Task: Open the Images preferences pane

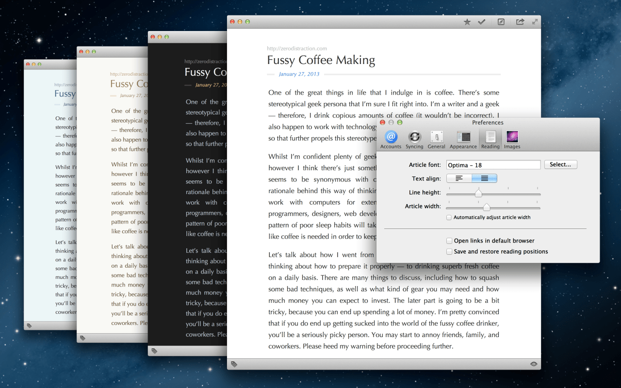Action: [x=512, y=139]
